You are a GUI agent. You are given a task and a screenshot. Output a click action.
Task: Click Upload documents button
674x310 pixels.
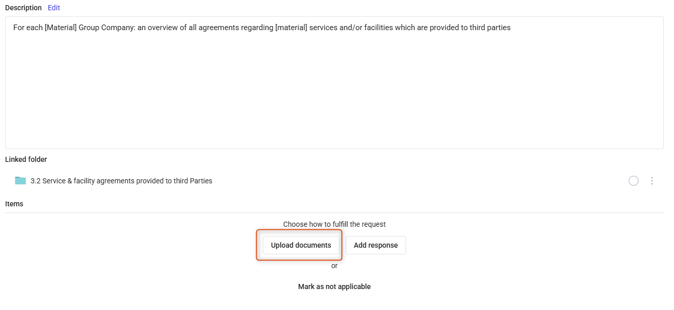301,245
